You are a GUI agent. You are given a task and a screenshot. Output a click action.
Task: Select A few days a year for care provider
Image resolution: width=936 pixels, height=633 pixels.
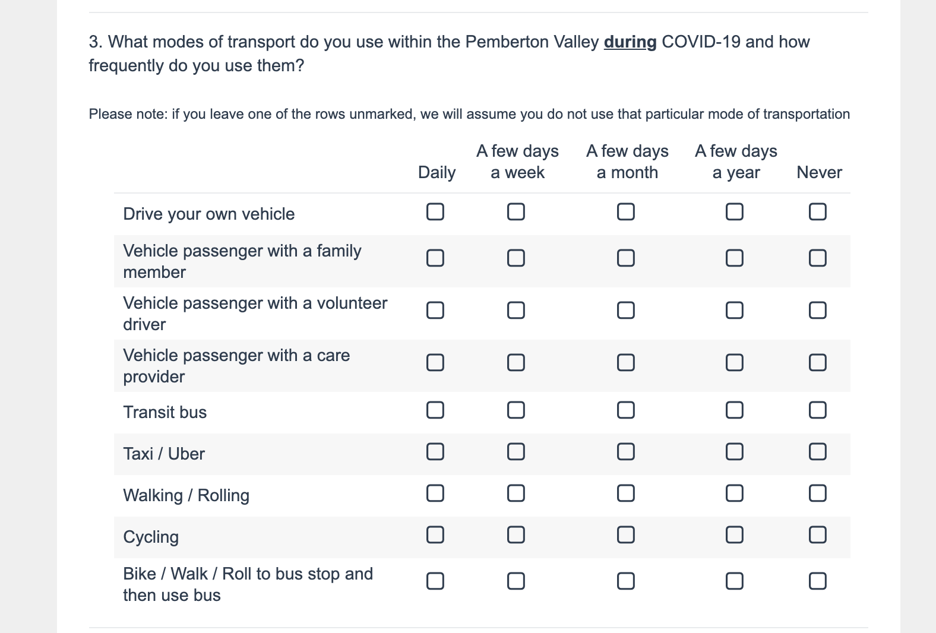[735, 363]
